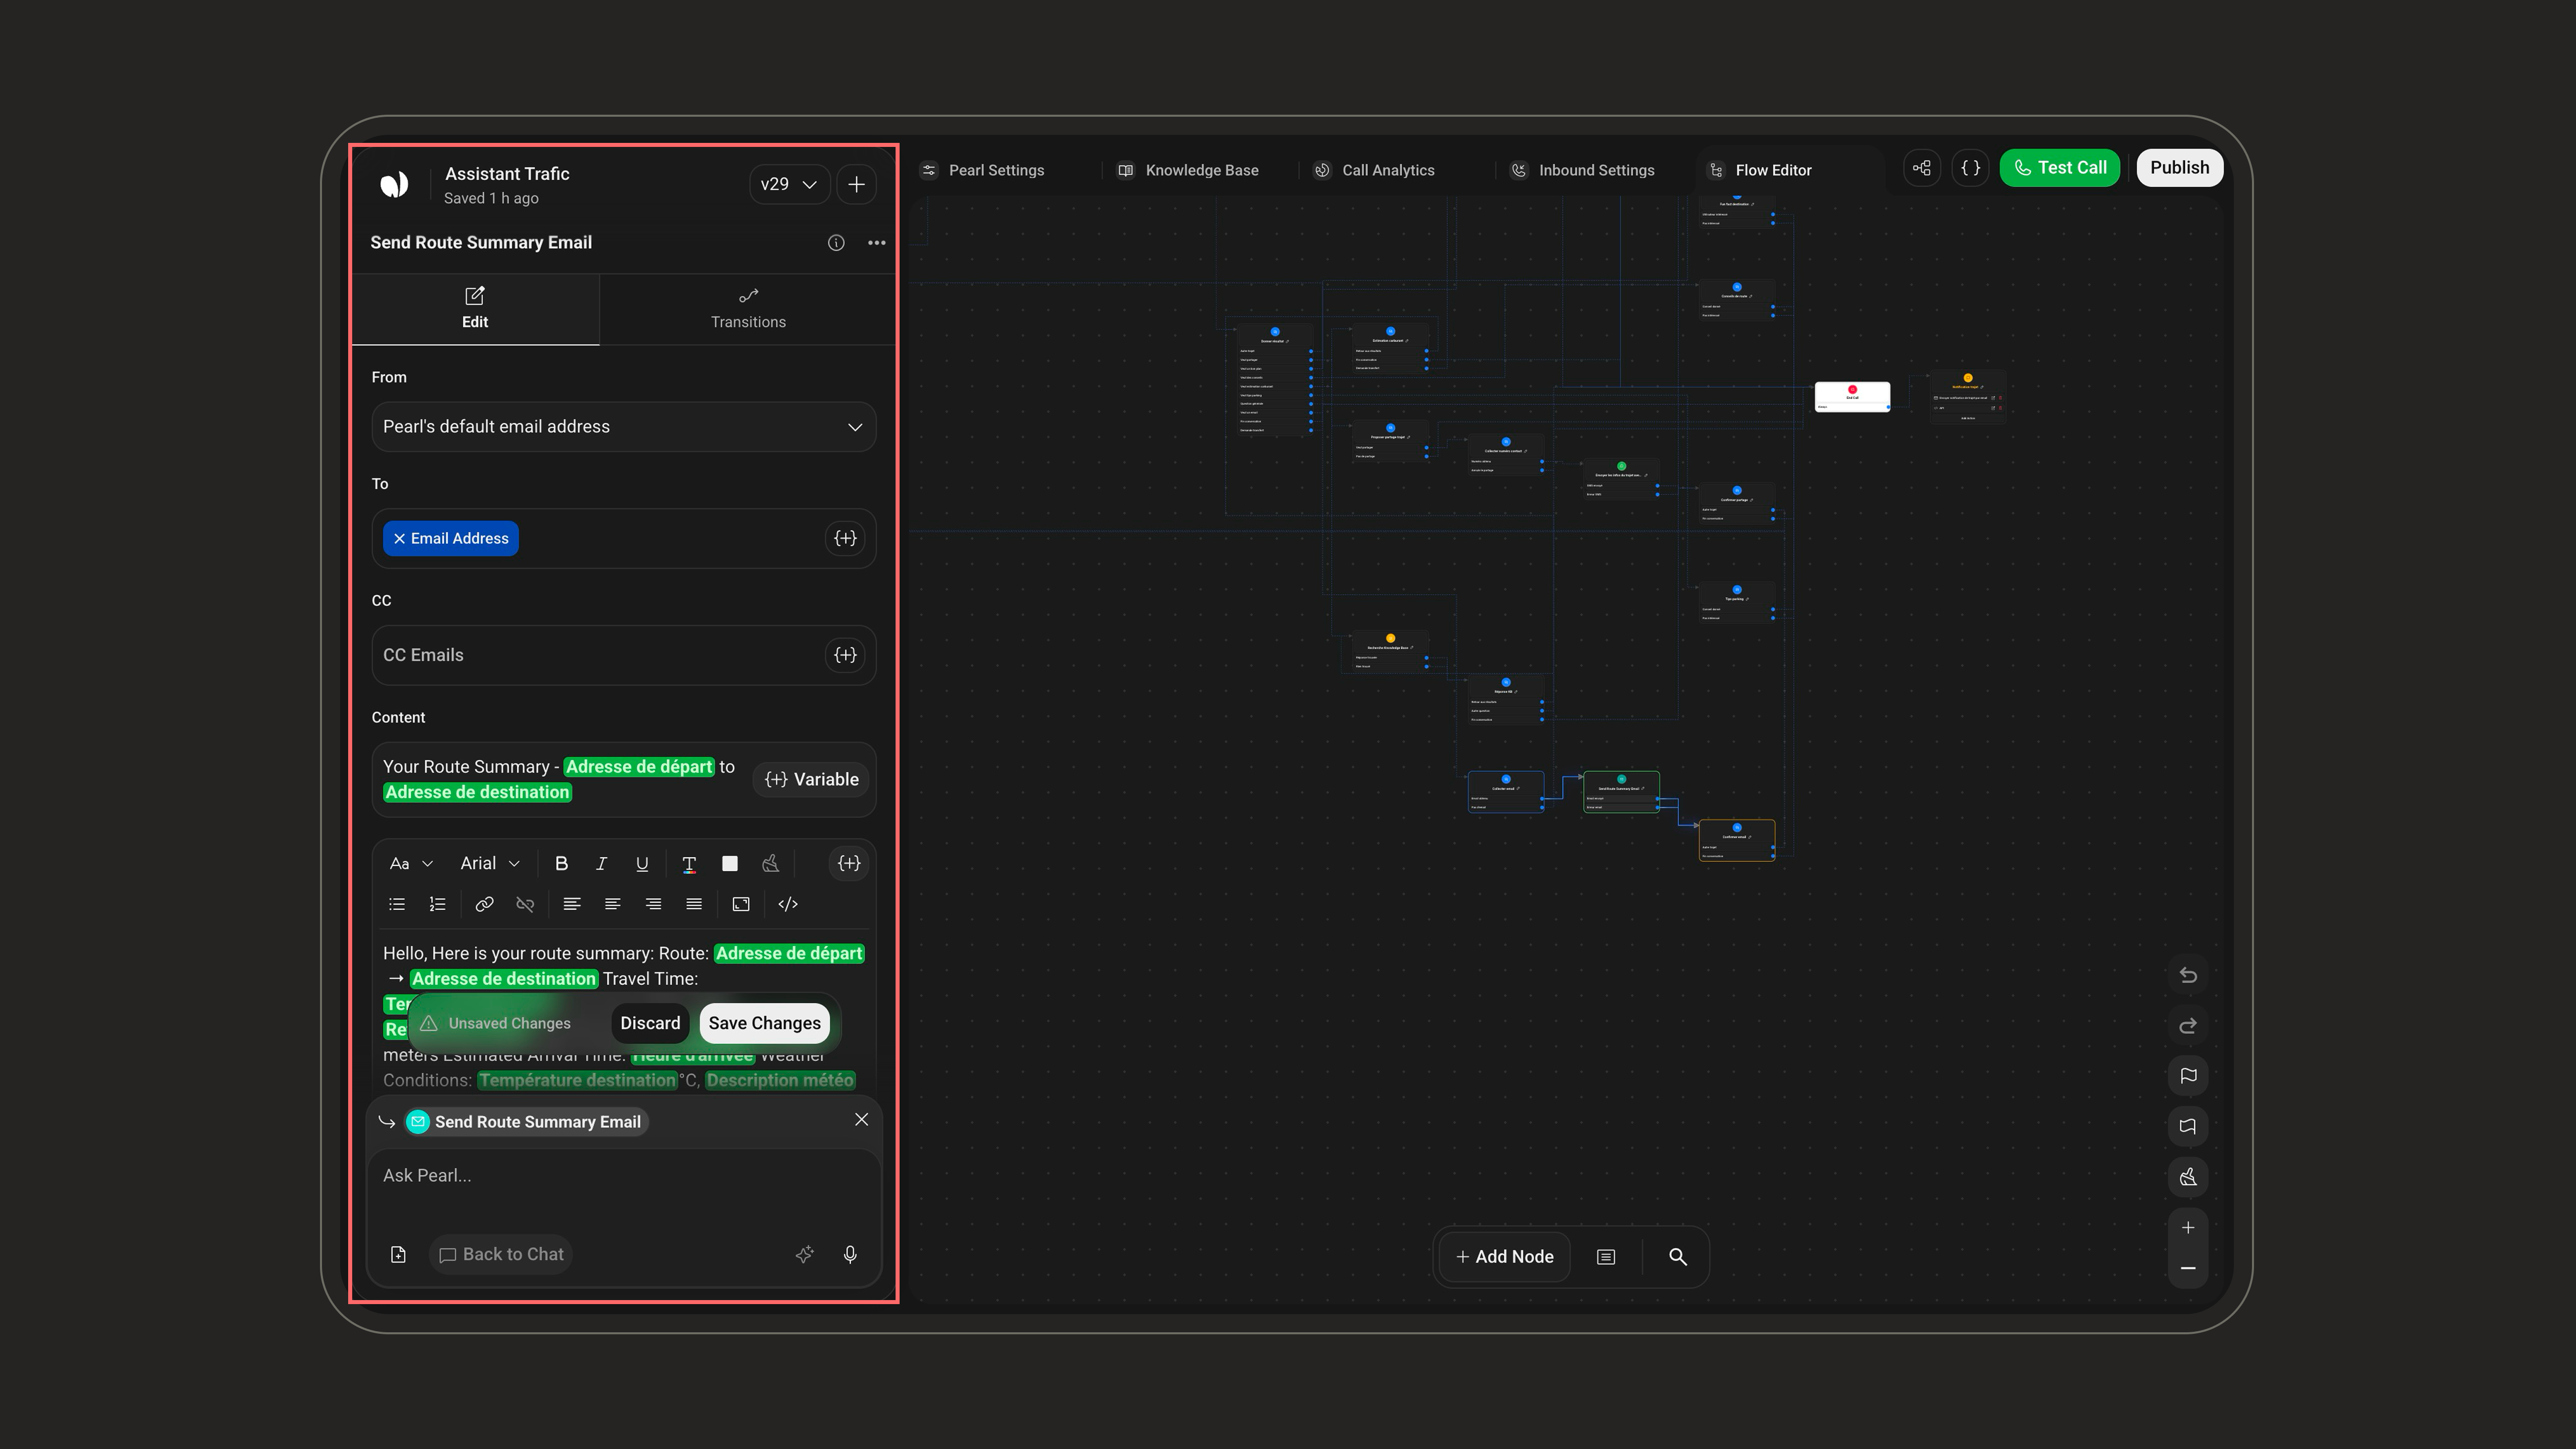Click the Variable button in subject
The height and width of the screenshot is (1449, 2576).
pyautogui.click(x=812, y=780)
